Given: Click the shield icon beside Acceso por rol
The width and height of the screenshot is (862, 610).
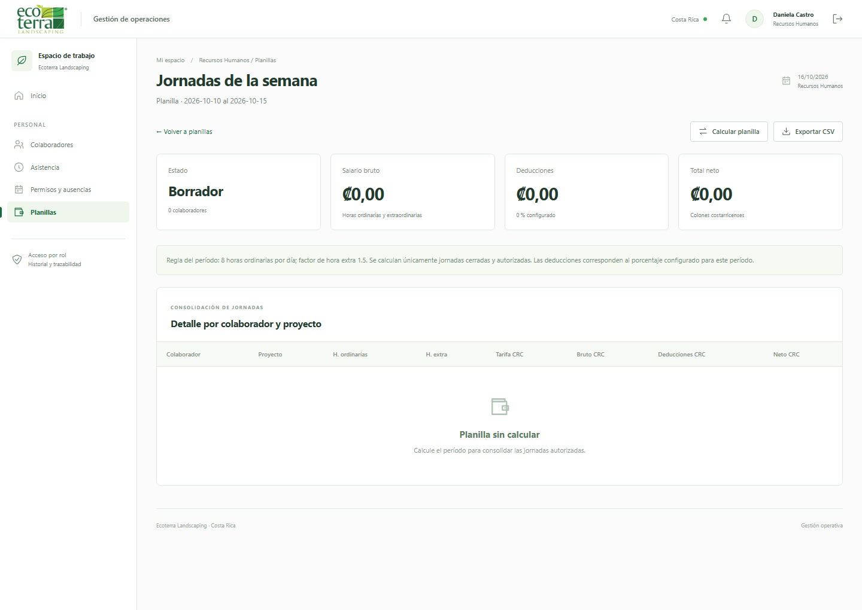Looking at the screenshot, I should [17, 260].
